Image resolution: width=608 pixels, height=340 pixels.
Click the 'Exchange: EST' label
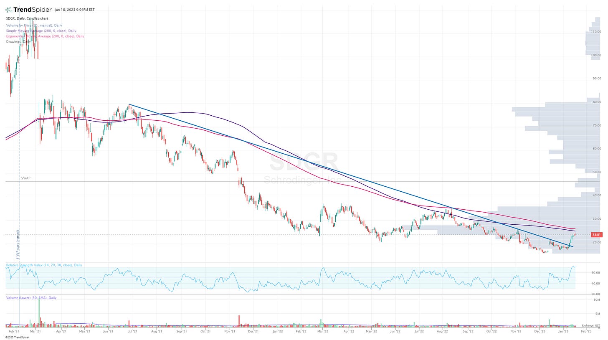click(591, 325)
